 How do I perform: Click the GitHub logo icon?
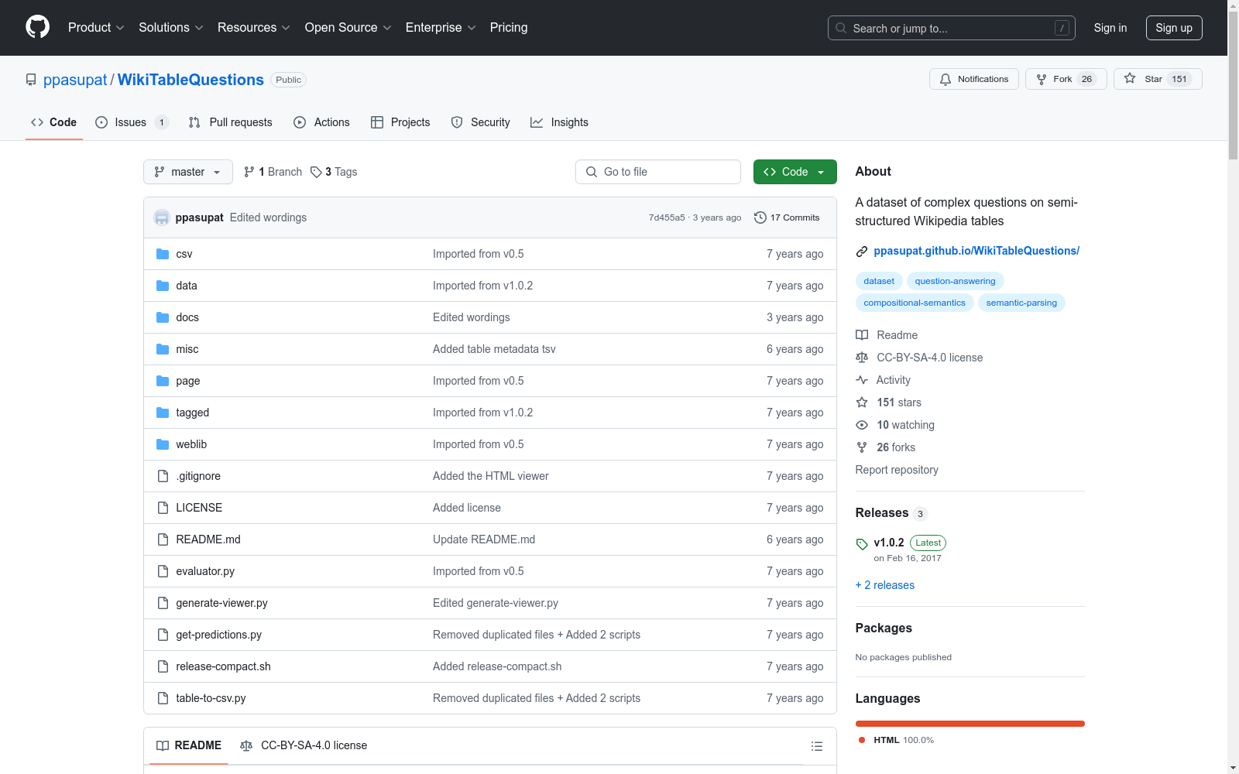[37, 27]
